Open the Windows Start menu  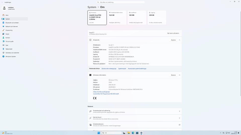[x=99, y=133]
